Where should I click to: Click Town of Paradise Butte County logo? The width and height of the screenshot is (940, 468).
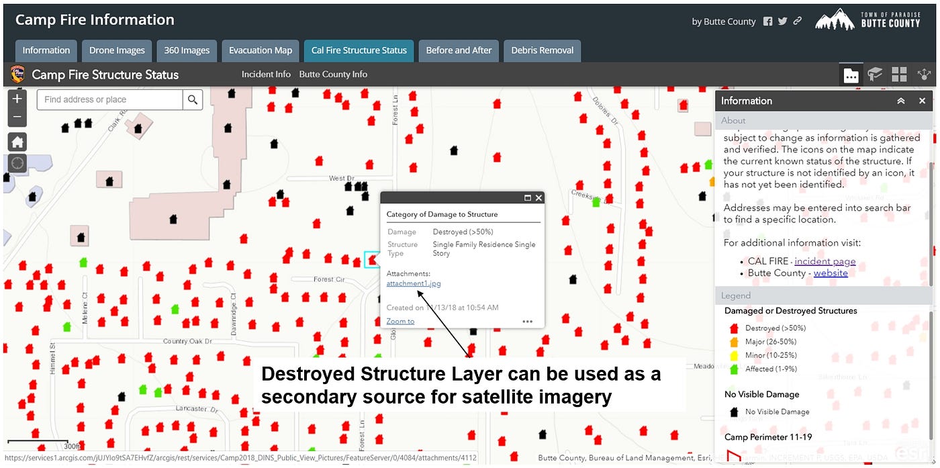tap(868, 19)
